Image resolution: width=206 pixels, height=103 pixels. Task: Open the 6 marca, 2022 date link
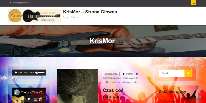coord(111,74)
